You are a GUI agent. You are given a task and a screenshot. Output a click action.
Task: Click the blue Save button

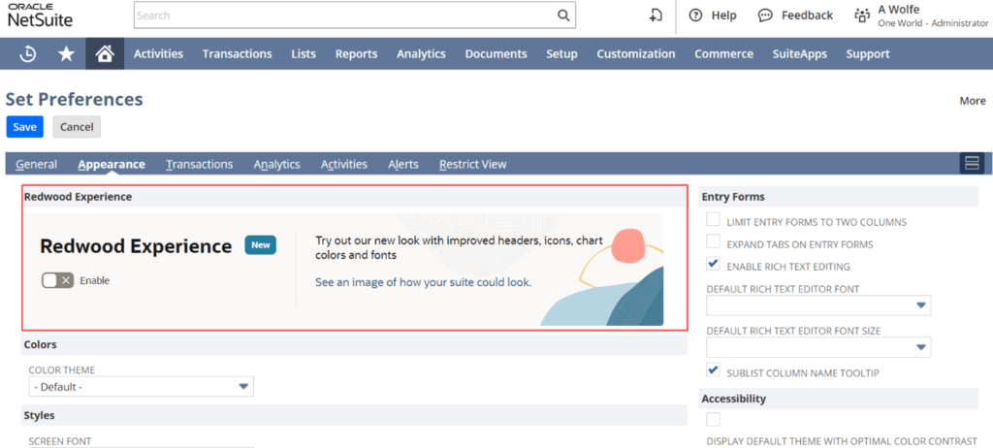point(24,127)
